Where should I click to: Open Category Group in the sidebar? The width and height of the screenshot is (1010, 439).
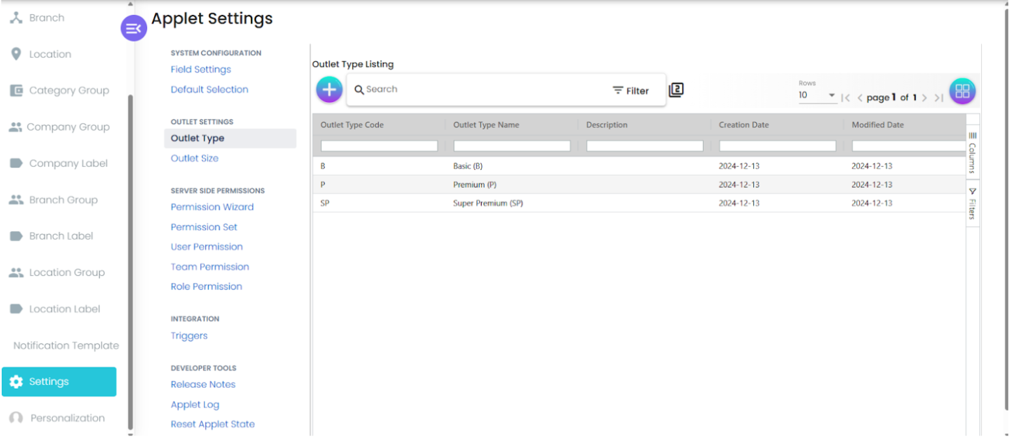68,91
